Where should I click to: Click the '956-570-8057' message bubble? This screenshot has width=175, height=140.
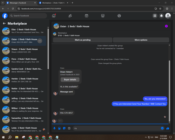tap(66, 113)
